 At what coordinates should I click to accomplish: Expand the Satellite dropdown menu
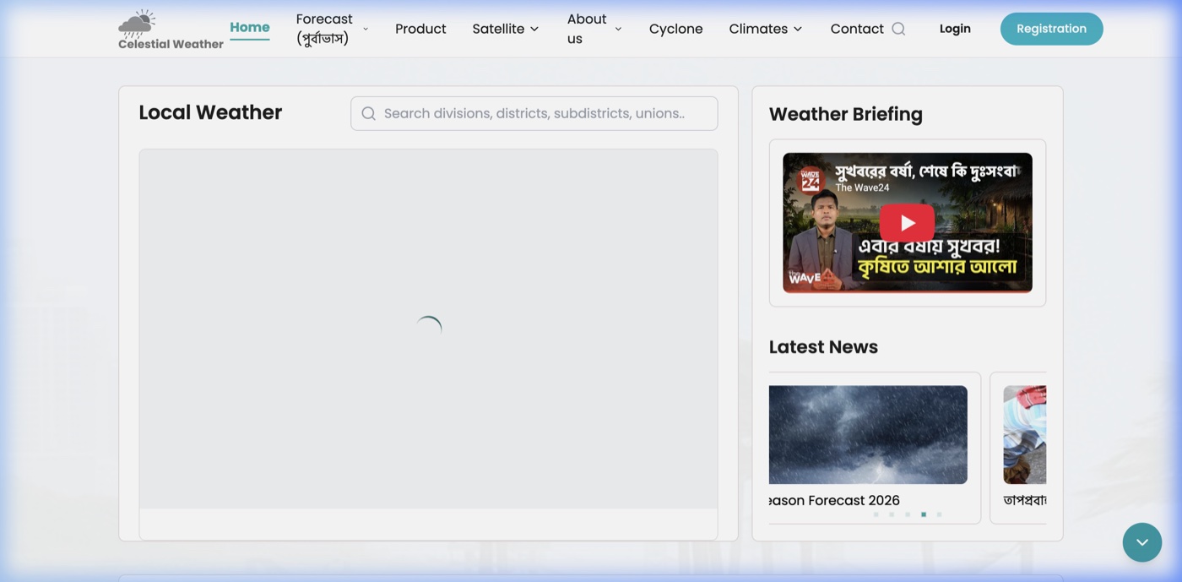click(x=505, y=29)
